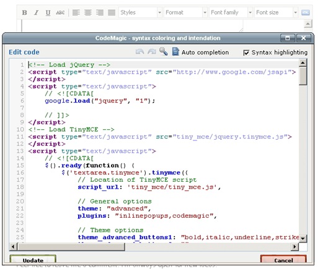Toggle Italic formatting in editor toolbar
This screenshot has width=320, height=269.
click(36, 12)
